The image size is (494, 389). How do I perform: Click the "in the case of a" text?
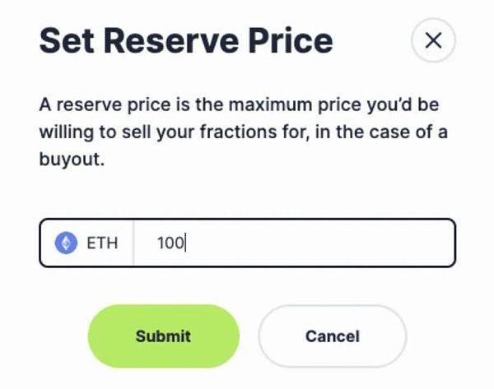pos(383,134)
